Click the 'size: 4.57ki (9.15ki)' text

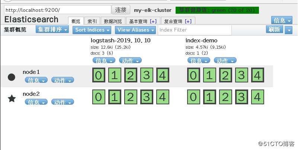pos(206,47)
